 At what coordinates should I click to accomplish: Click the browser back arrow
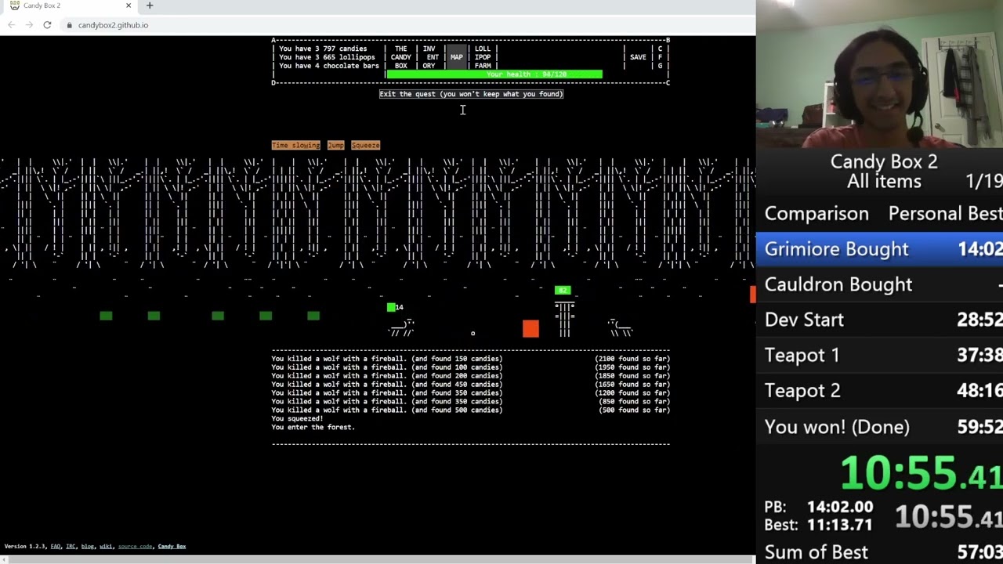pos(11,25)
